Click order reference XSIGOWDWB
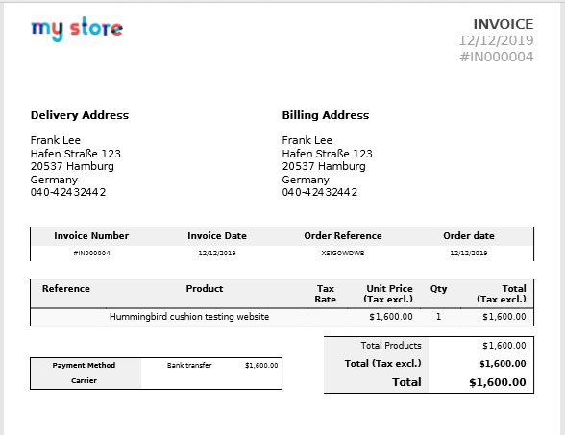The height and width of the screenshot is (435, 565). [343, 254]
